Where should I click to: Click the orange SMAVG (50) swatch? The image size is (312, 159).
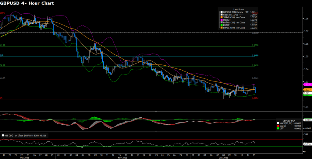pos(222,28)
